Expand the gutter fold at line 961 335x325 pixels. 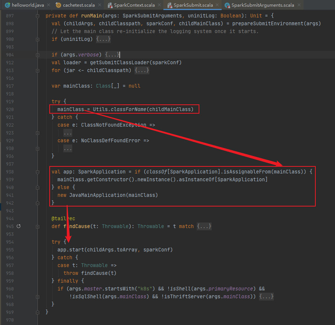pyautogui.click(x=37, y=297)
